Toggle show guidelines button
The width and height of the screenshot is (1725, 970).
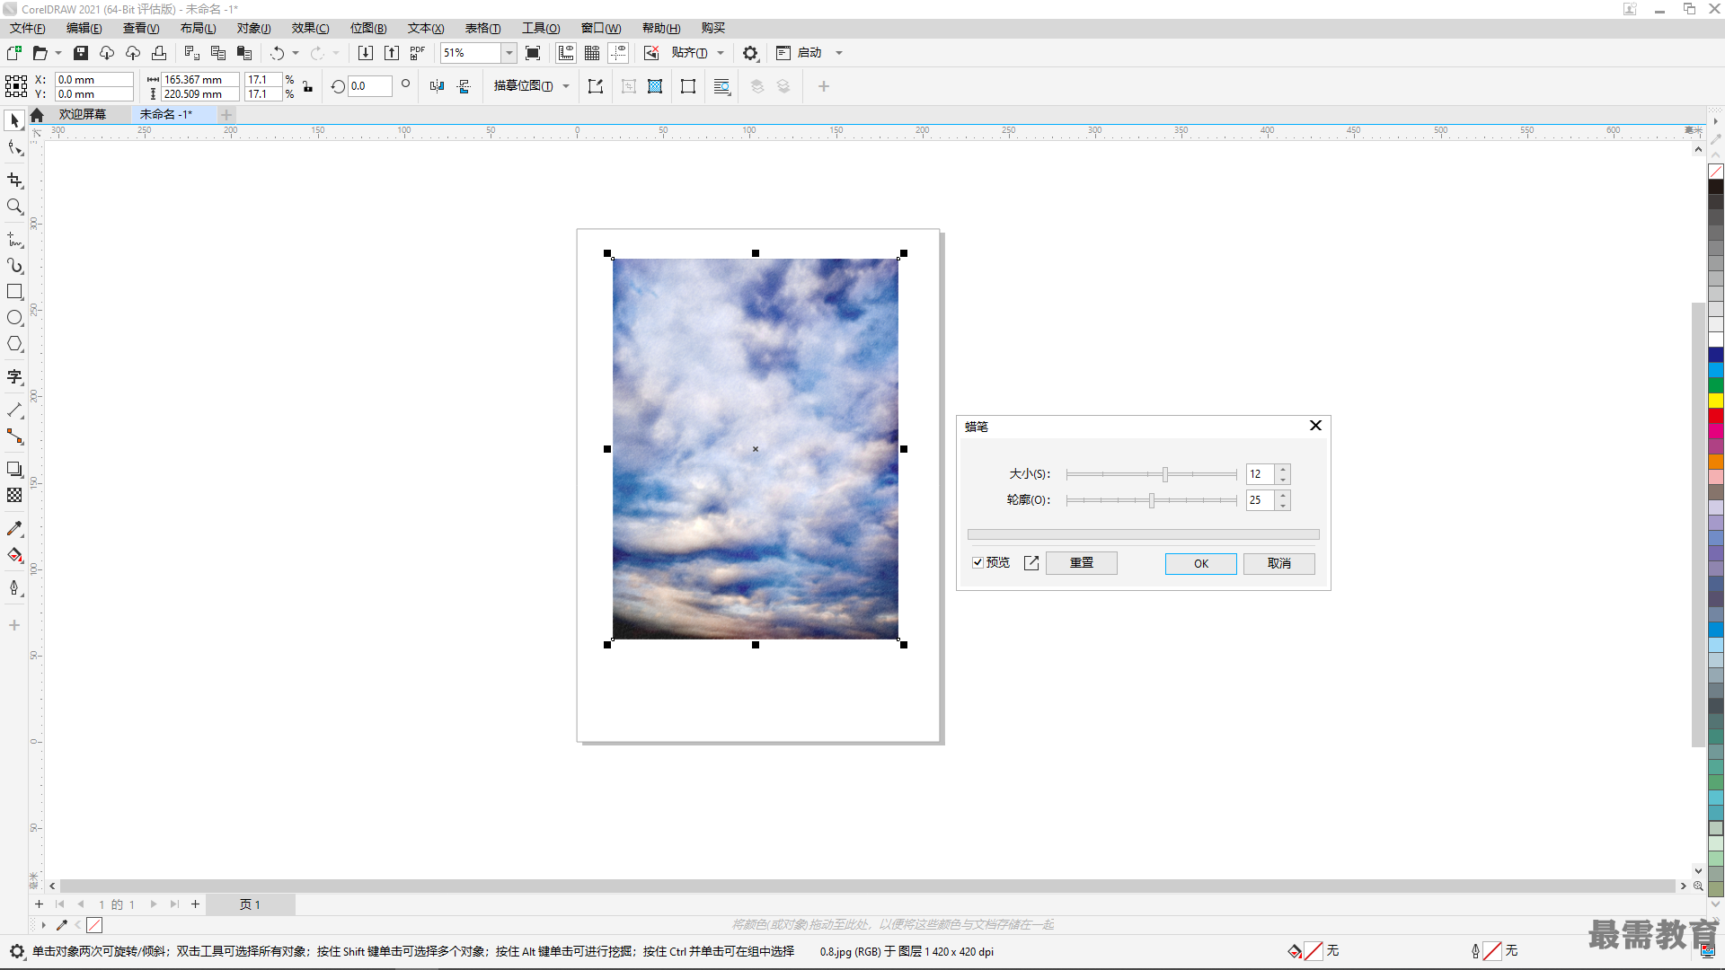618,53
